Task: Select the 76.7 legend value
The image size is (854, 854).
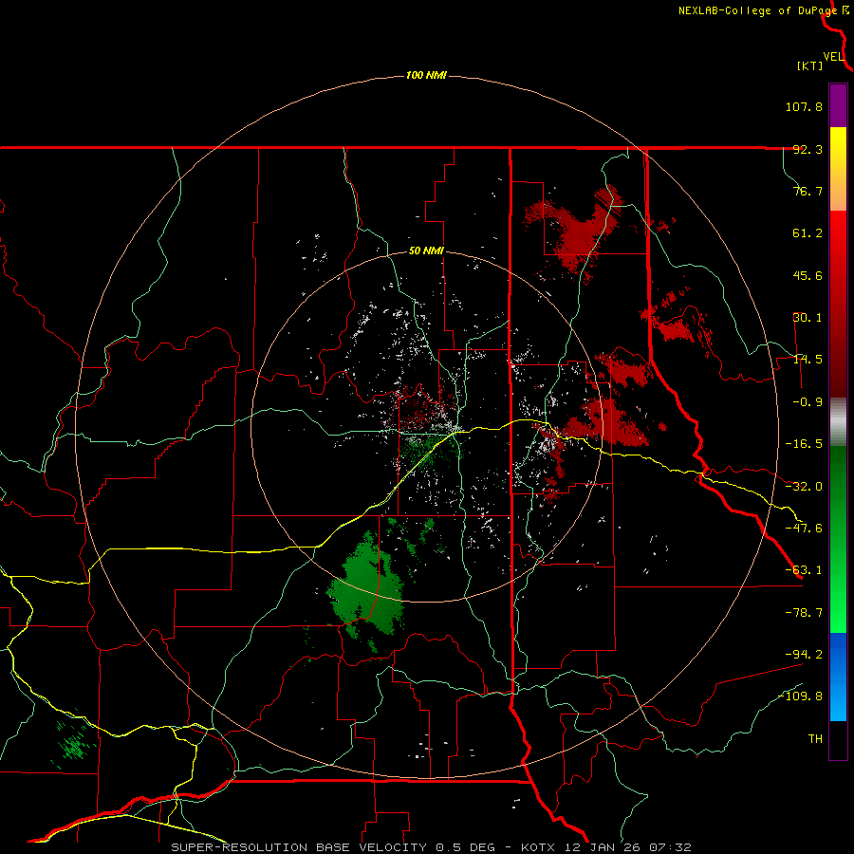Action: [808, 191]
